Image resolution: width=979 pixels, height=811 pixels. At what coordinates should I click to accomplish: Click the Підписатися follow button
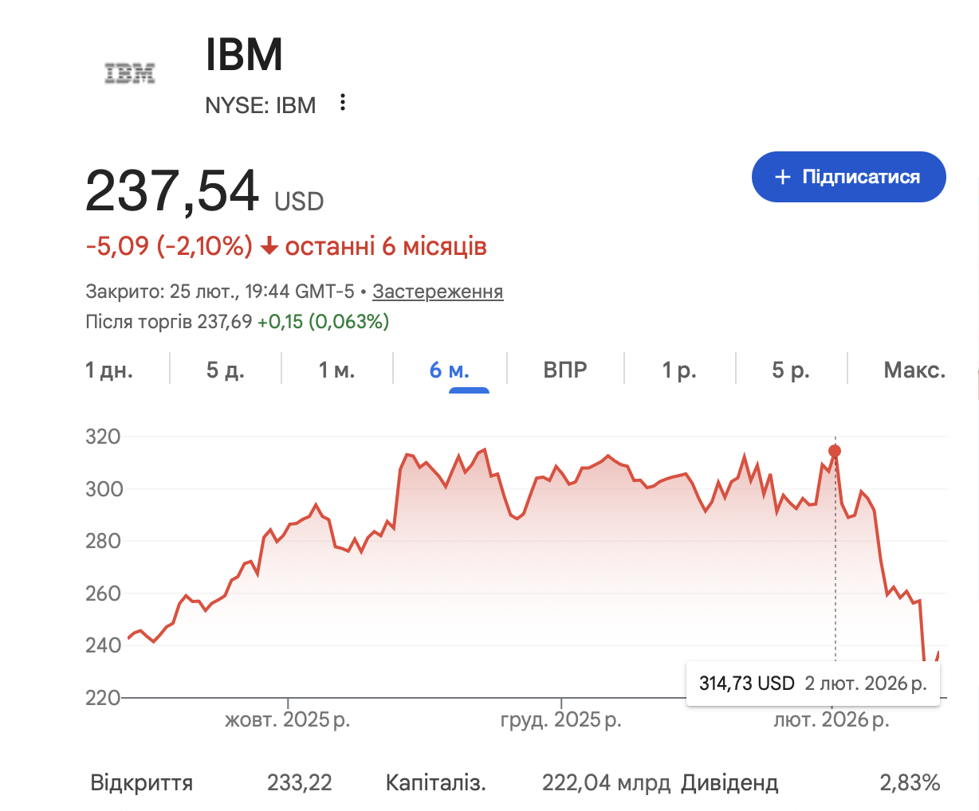point(848,177)
